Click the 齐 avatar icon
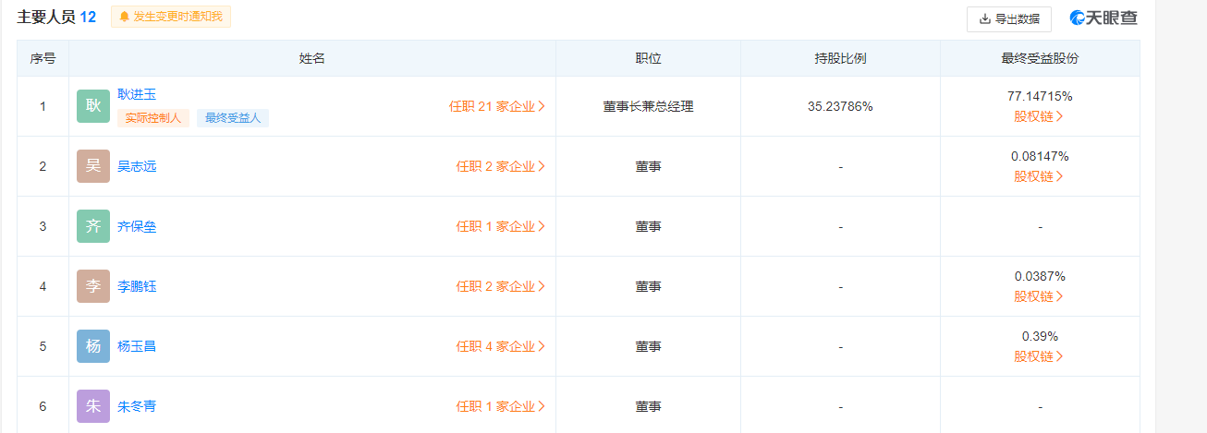1207x433 pixels. [x=93, y=226]
